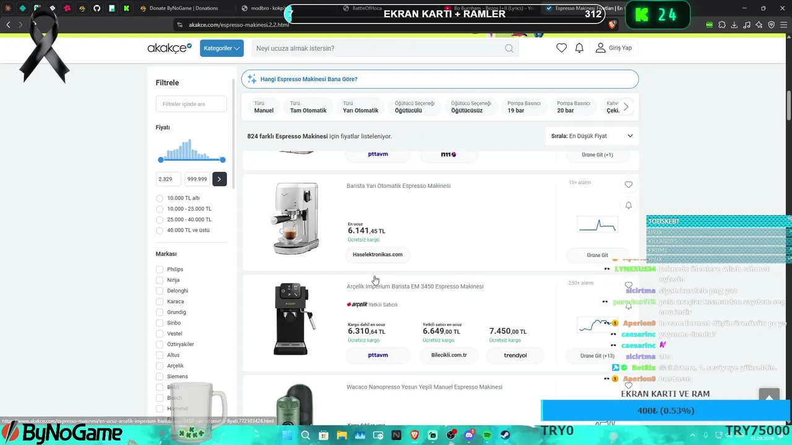792x445 pixels.
Task: Click the right handle of the price slider
Action: pyautogui.click(x=223, y=160)
